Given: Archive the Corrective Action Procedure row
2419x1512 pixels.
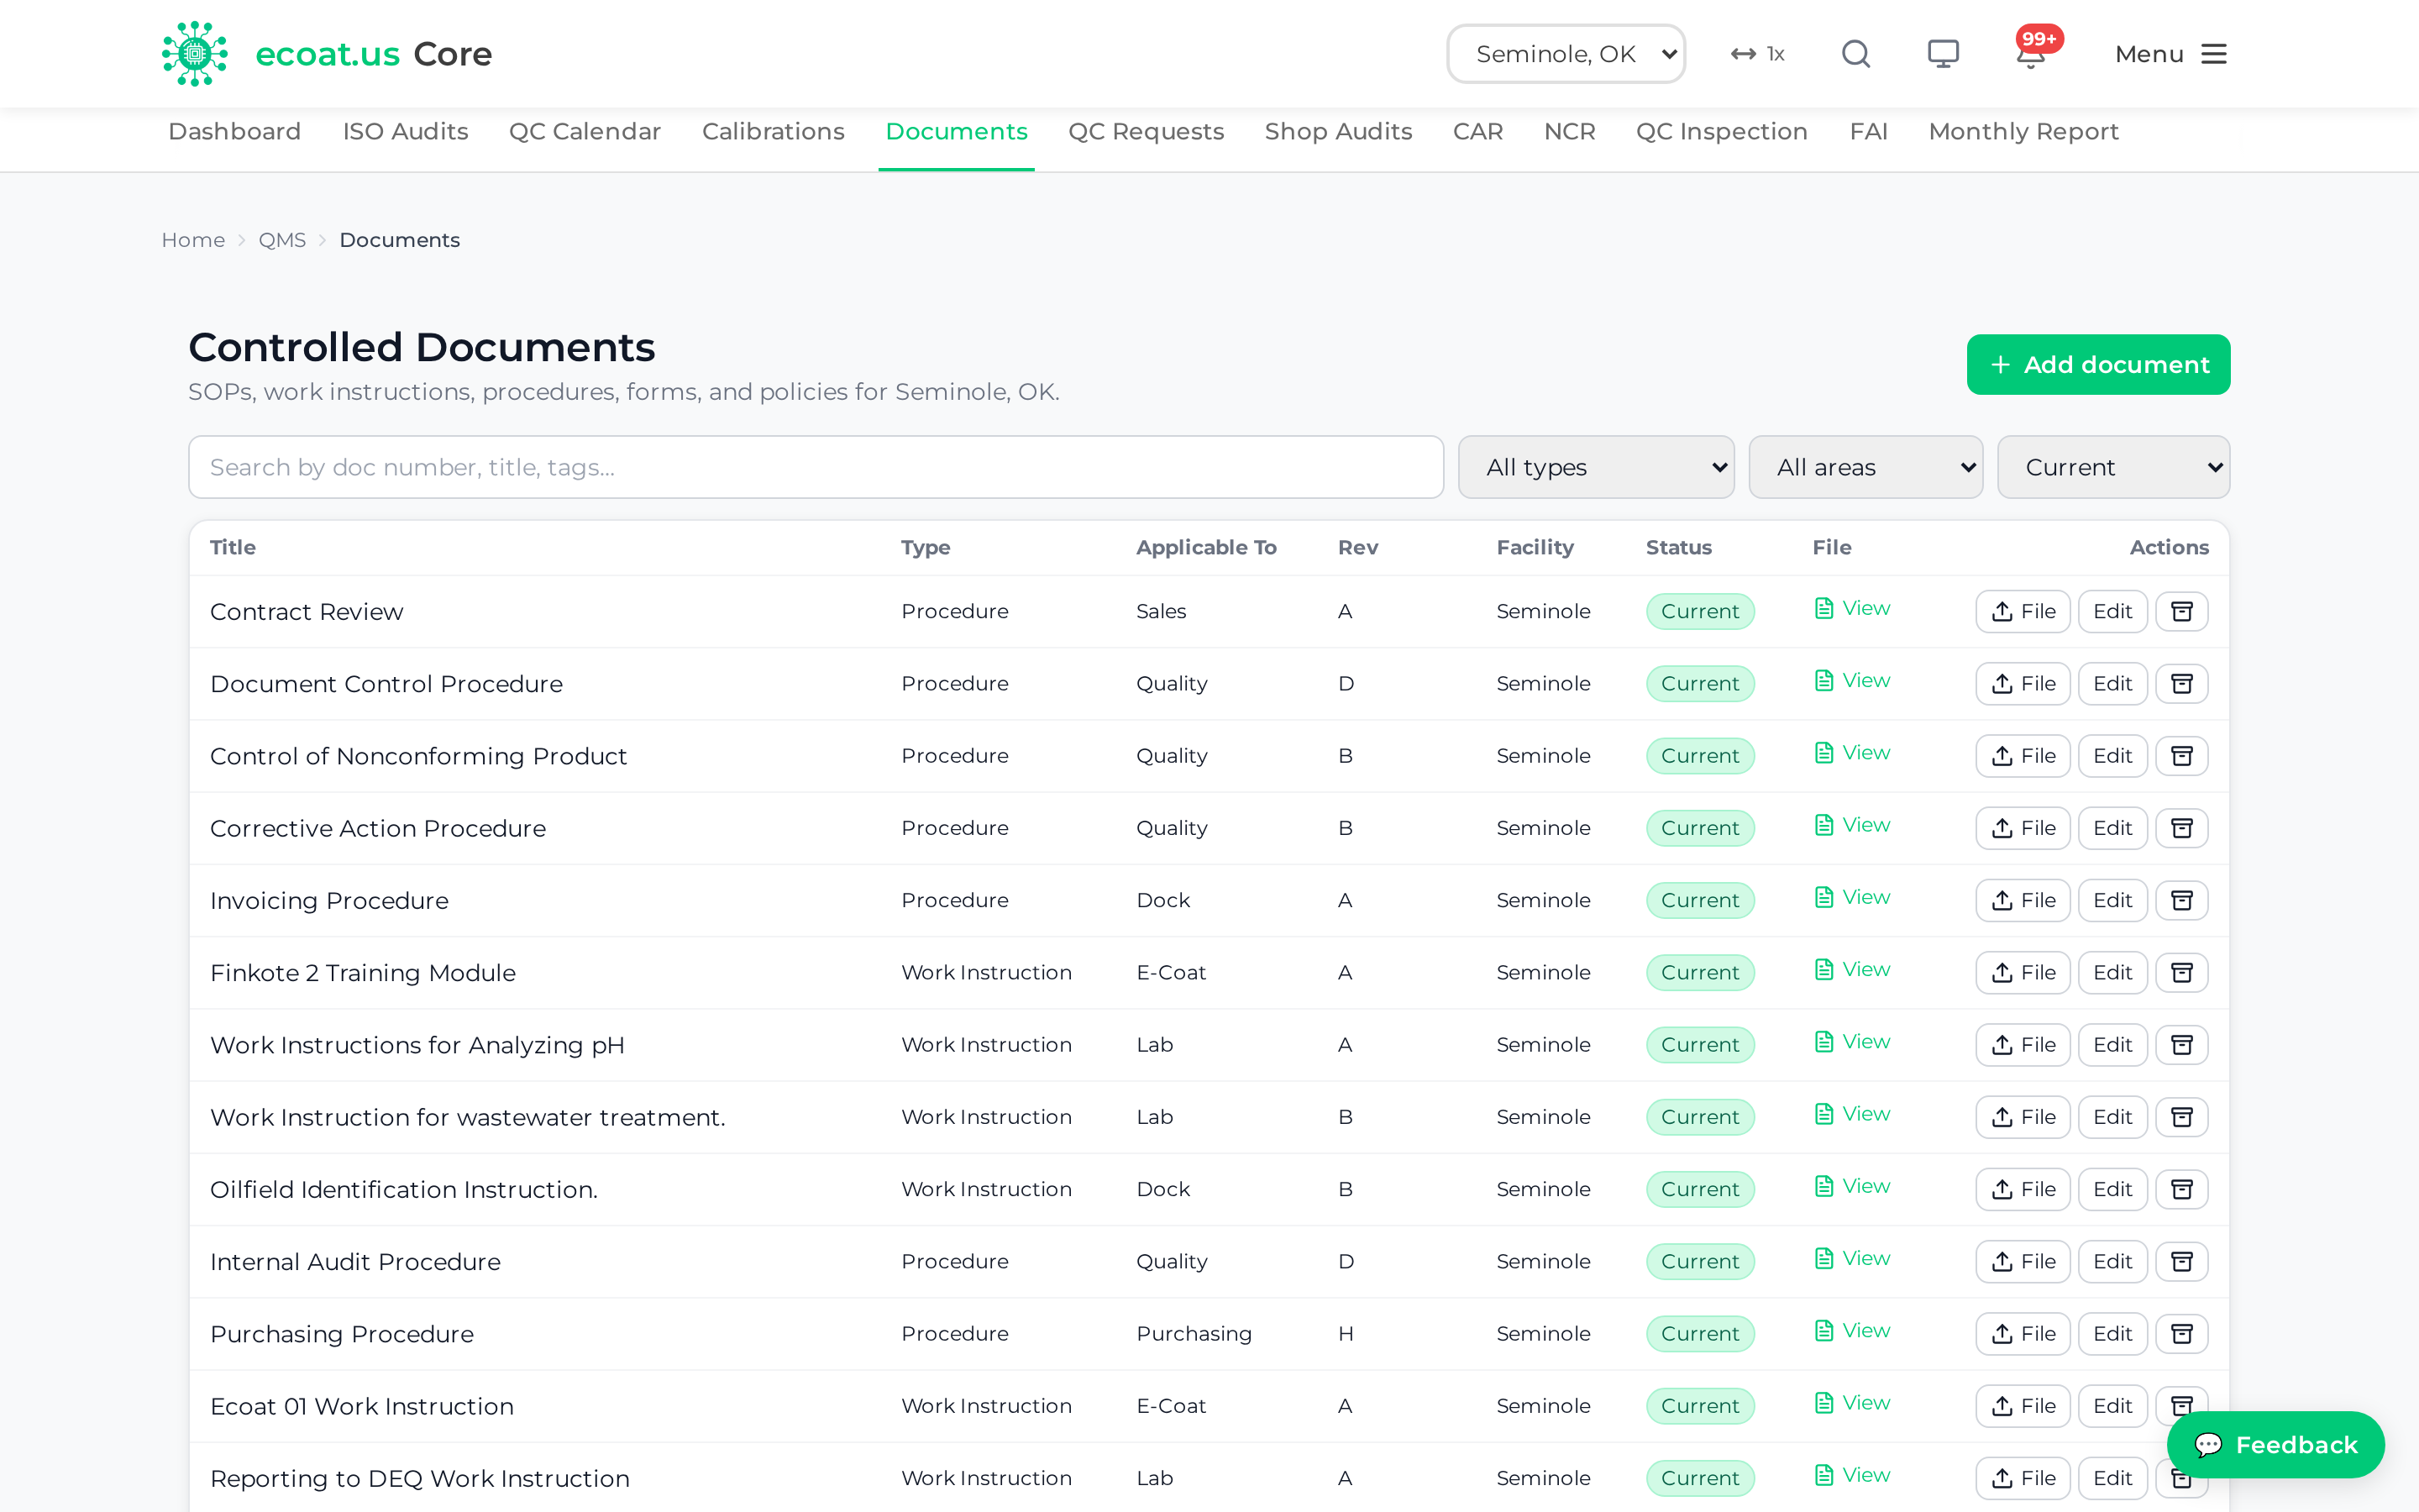Looking at the screenshot, I should [x=2181, y=827].
